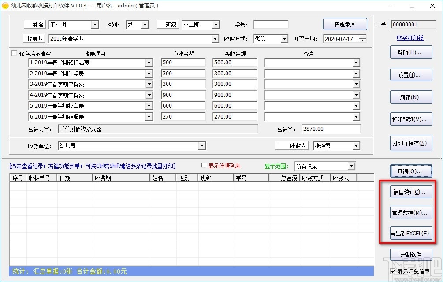
Task: Expand the 显示范围 records filter dropdown
Action: 352,166
